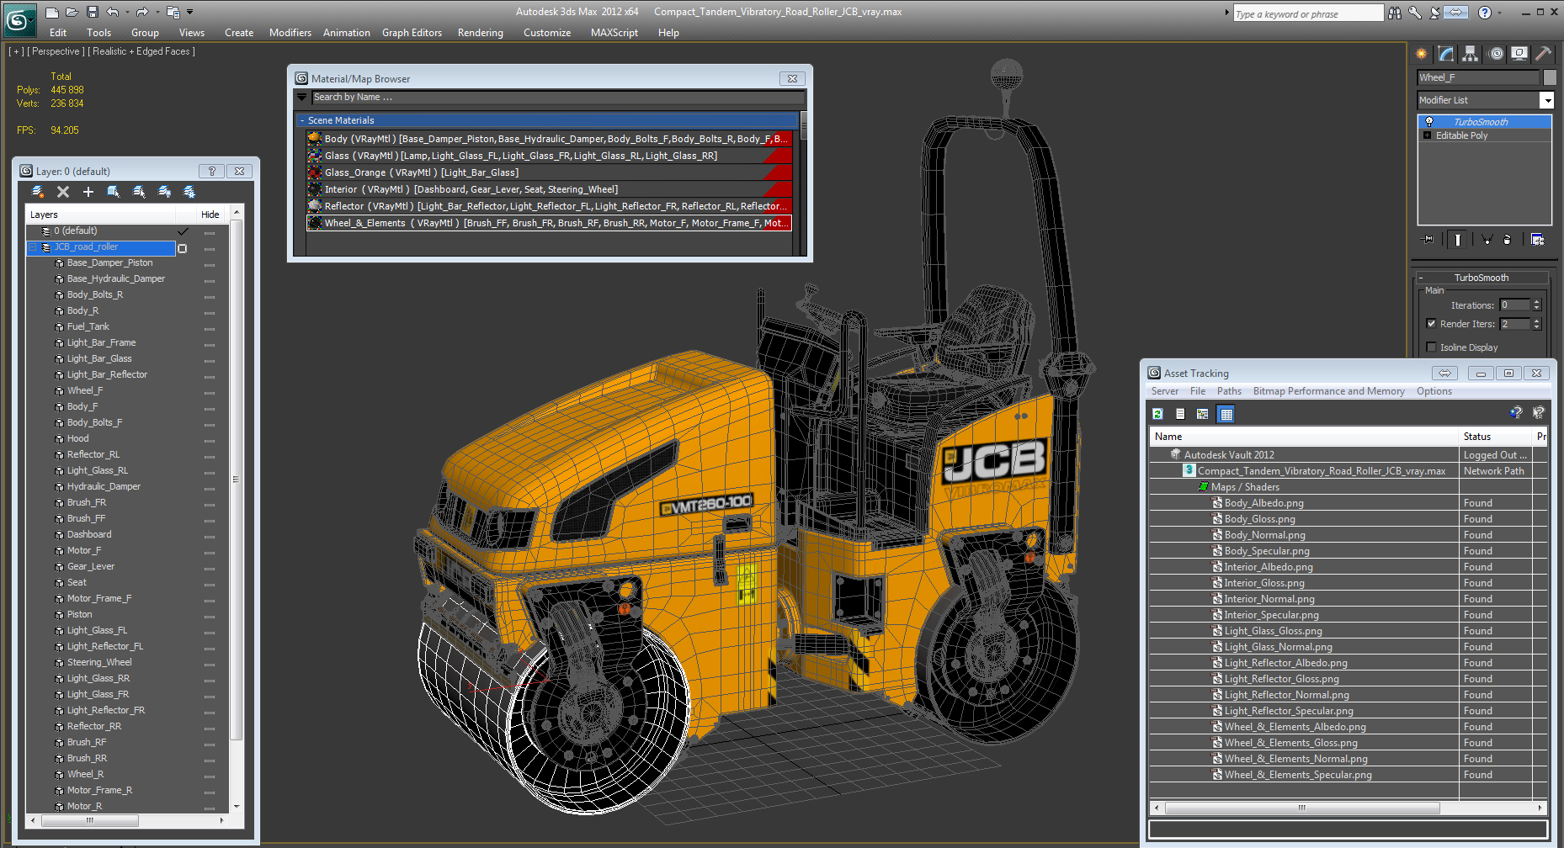Collapse the Scene Materials group
The image size is (1564, 848).
(302, 120)
